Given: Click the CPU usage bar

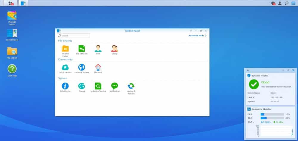Looking at the screenshot, I should pyautogui.click(x=272, y=114).
